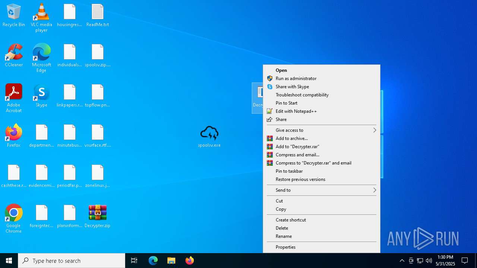Choose Run as administrator
This screenshot has height=268, width=477.
pyautogui.click(x=322, y=79)
